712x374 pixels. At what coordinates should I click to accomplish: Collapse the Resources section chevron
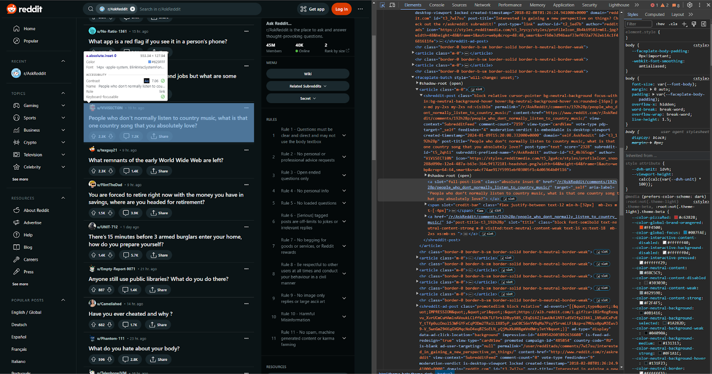(x=63, y=198)
